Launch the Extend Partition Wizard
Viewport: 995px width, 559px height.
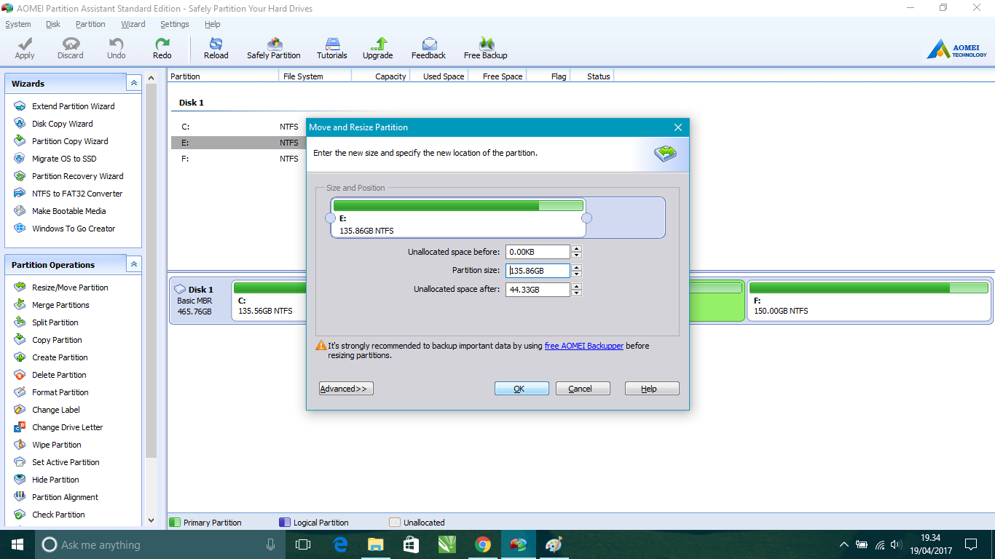(73, 106)
